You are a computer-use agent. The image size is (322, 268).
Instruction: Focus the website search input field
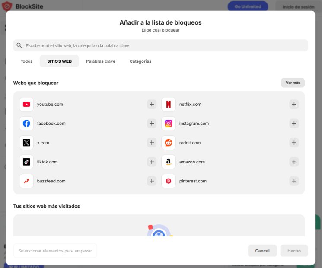(x=161, y=45)
